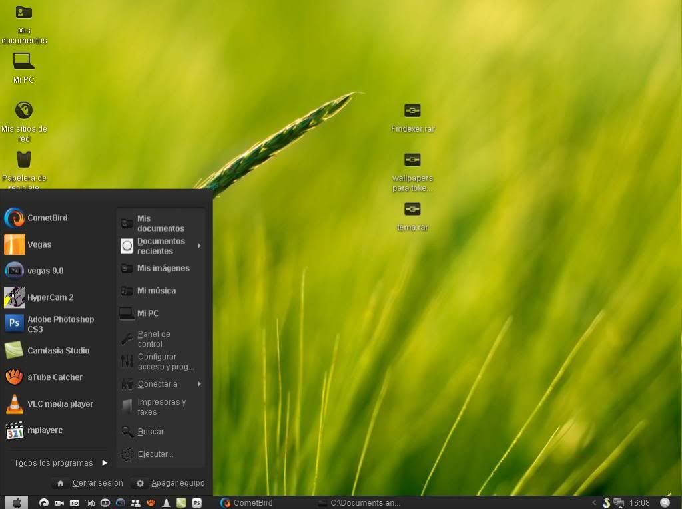Choose Ejecutar... from start menu
The image size is (682, 509).
click(x=155, y=454)
